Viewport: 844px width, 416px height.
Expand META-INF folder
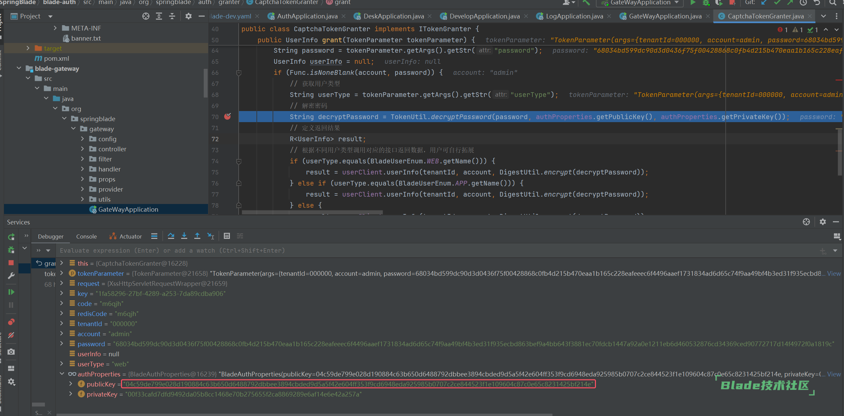point(55,28)
